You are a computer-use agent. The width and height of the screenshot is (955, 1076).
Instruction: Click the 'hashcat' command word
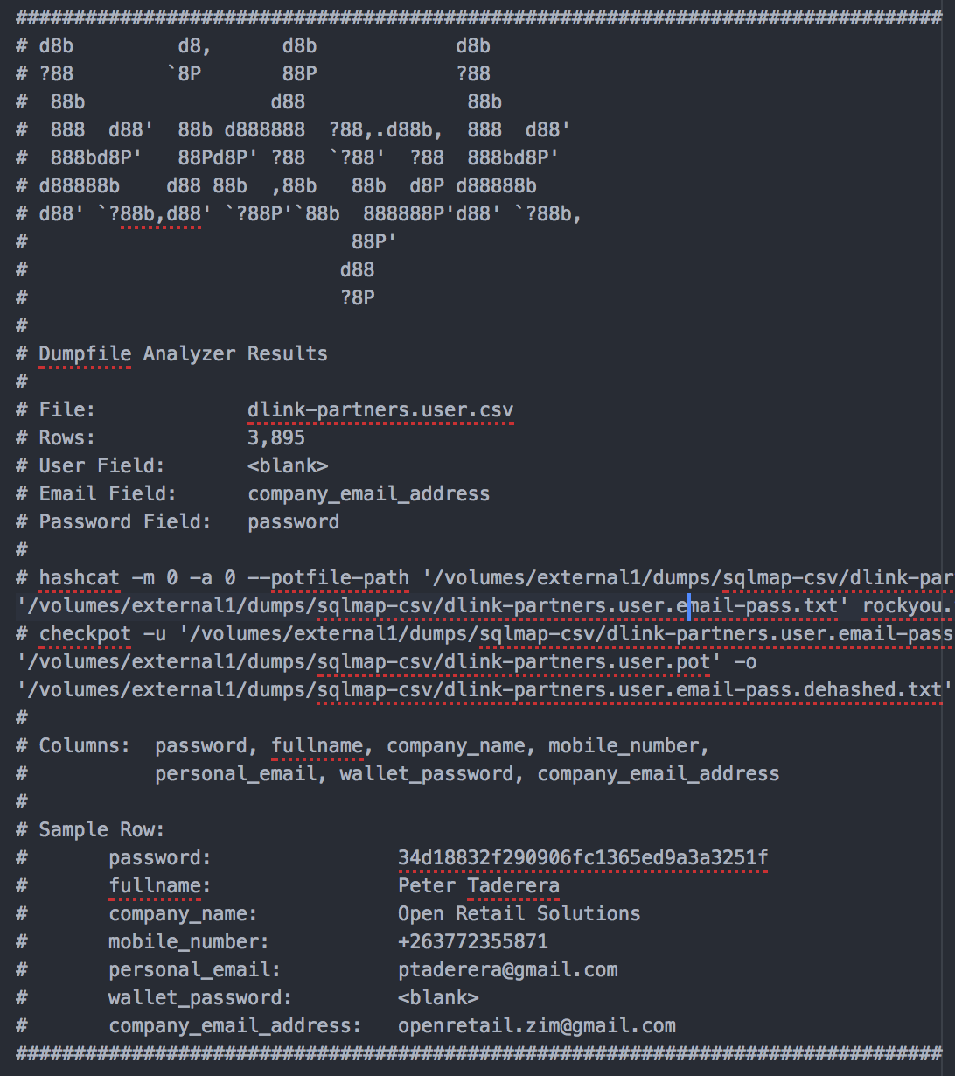point(79,577)
